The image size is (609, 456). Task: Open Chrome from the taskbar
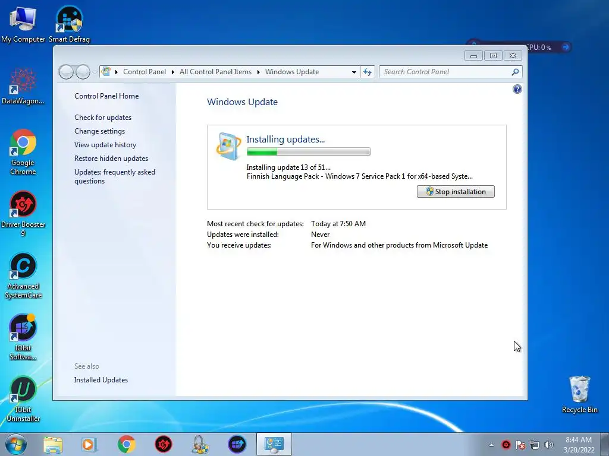[126, 444]
